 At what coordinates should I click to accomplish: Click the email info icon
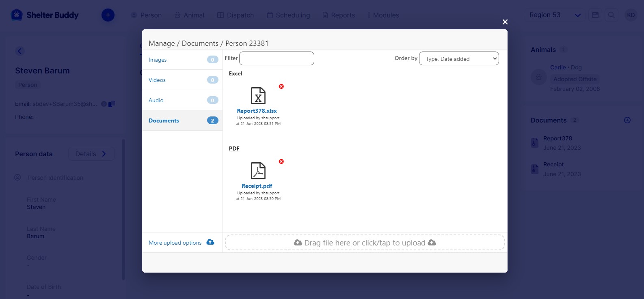coord(104,104)
